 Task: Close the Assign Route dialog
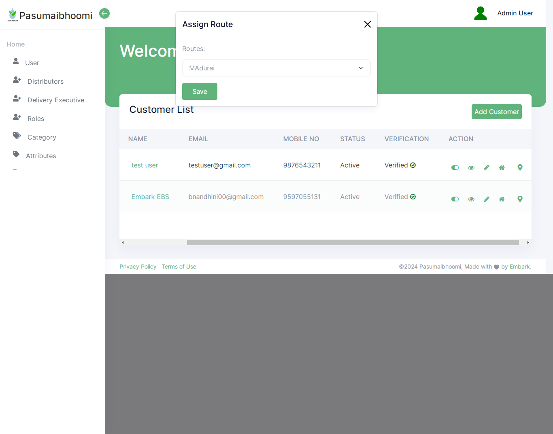pyautogui.click(x=367, y=24)
